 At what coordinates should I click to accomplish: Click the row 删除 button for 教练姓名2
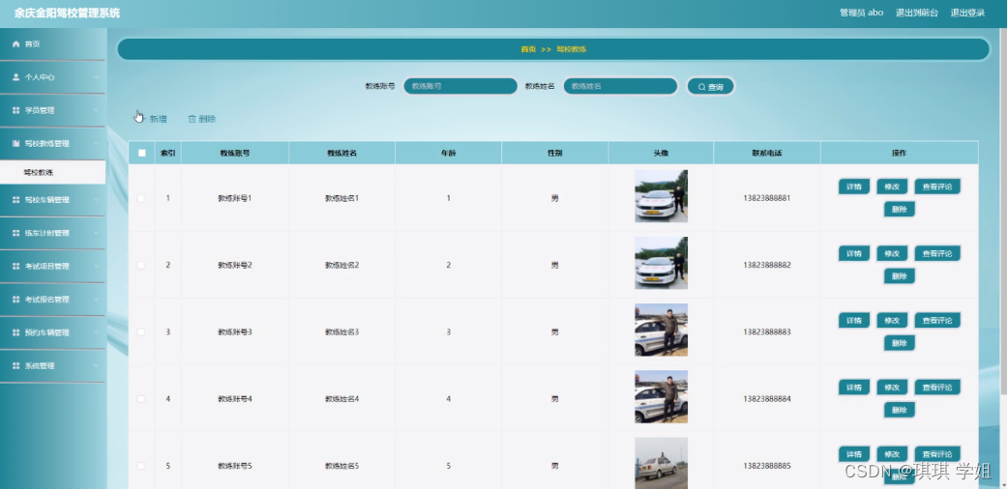coord(899,276)
